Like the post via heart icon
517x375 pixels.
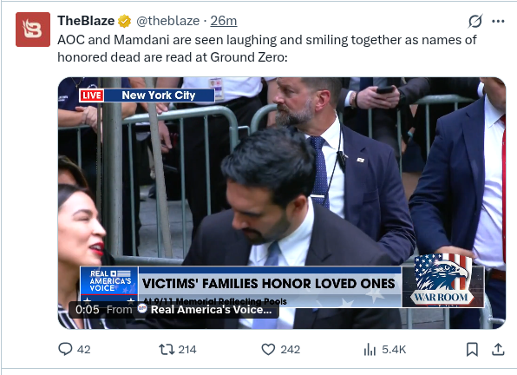click(x=268, y=349)
